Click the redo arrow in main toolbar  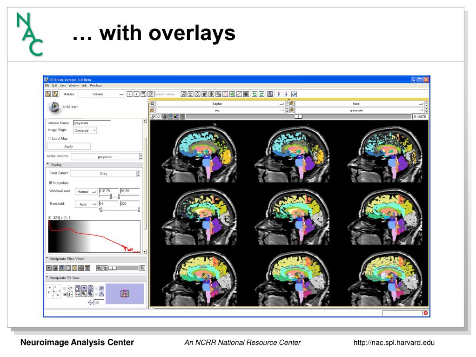coord(261,94)
